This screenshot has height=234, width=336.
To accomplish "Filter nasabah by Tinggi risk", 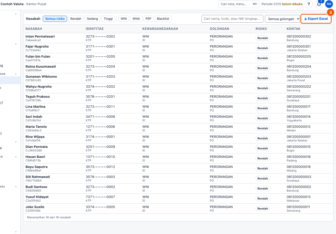I will click(x=108, y=19).
